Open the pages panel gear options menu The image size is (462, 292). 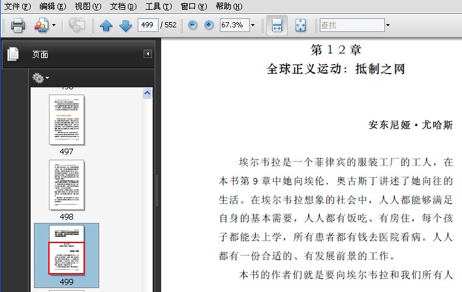tap(40, 78)
